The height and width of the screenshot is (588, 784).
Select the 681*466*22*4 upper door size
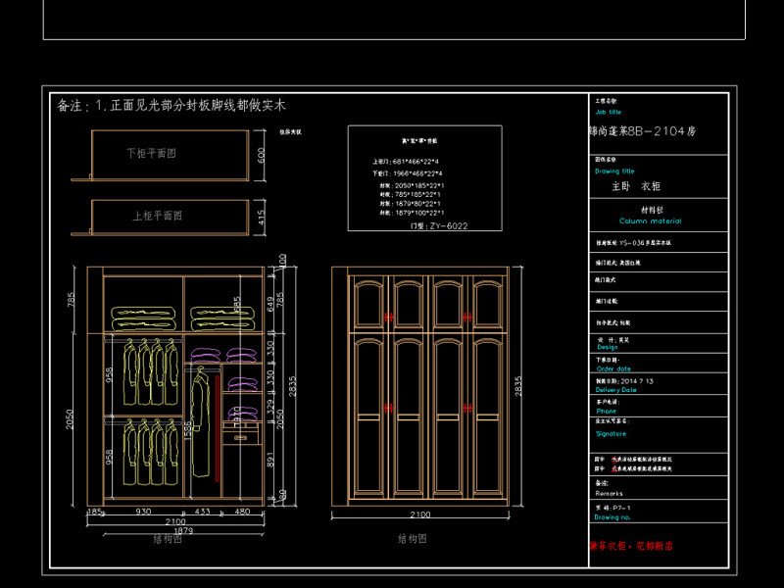[x=416, y=162]
